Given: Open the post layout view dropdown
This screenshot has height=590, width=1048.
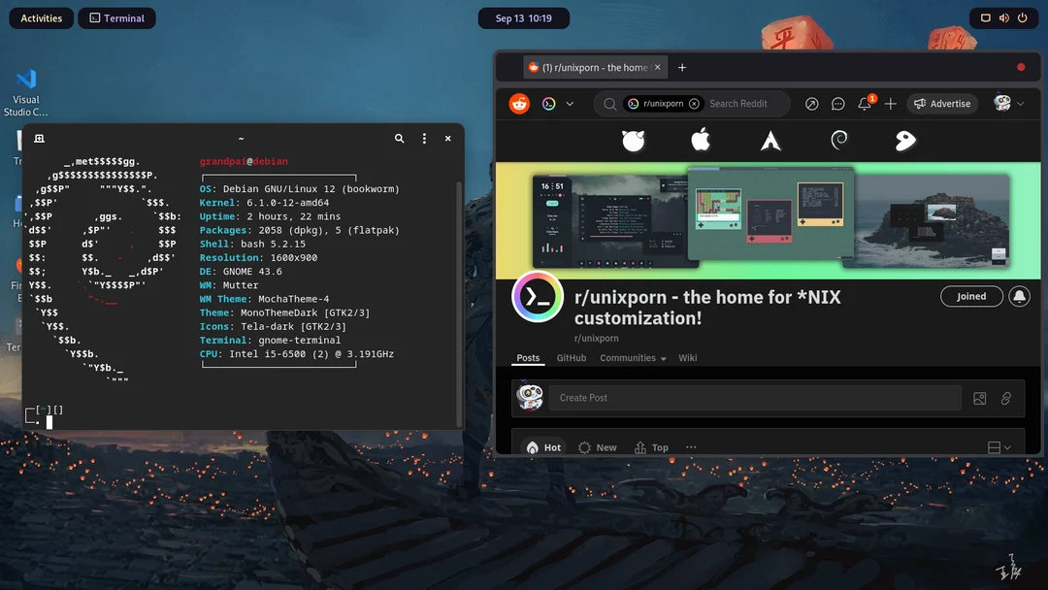Looking at the screenshot, I should [999, 447].
